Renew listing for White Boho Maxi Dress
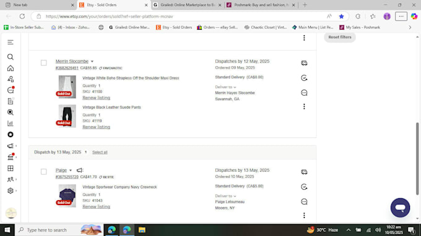 click(96, 98)
